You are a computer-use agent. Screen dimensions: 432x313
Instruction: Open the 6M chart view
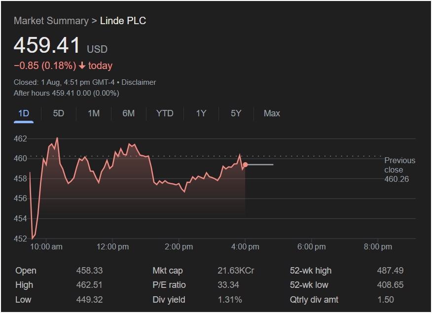(x=129, y=113)
